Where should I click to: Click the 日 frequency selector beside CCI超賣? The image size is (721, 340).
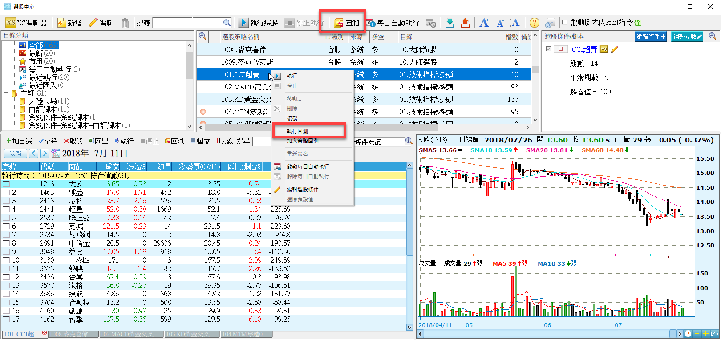pyautogui.click(x=560, y=49)
